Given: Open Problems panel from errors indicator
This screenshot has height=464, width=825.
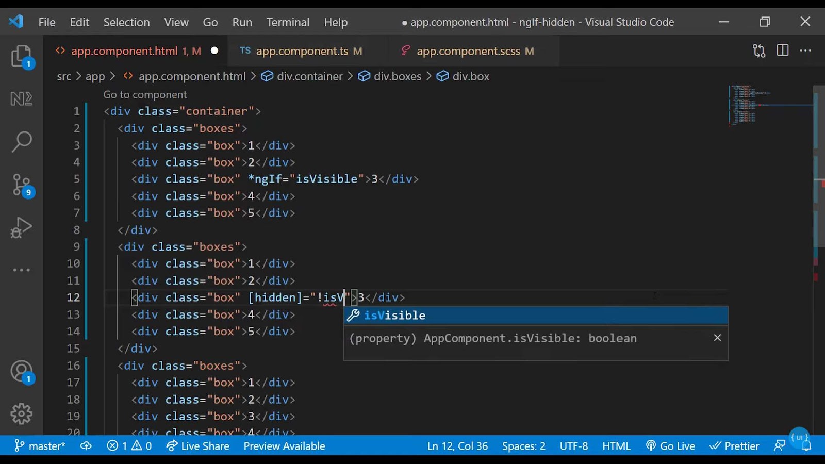Looking at the screenshot, I should click(x=129, y=446).
